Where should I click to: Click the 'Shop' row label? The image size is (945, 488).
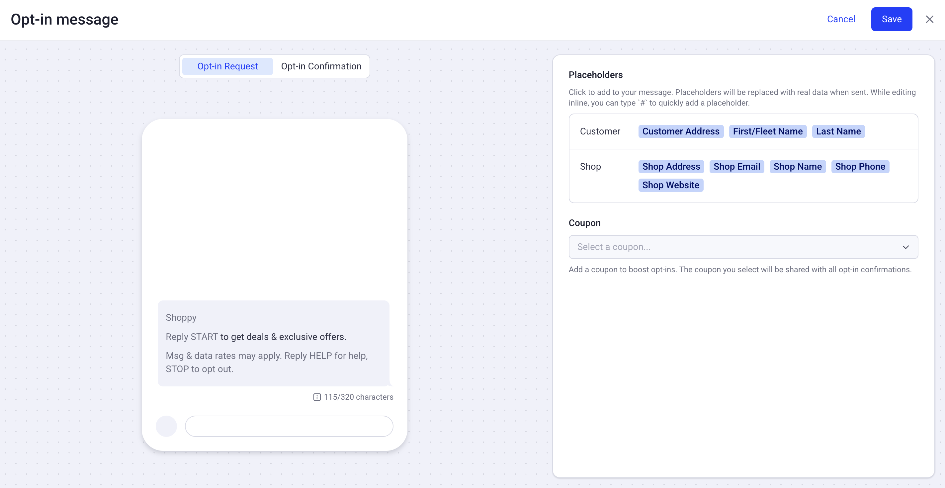point(590,166)
